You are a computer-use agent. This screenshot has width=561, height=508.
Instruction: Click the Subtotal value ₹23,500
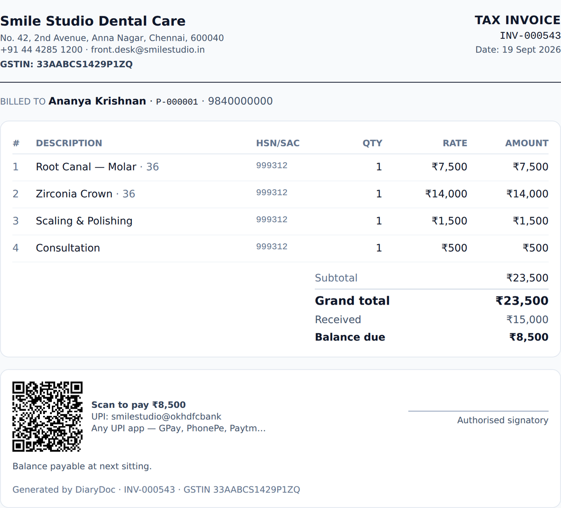click(x=527, y=278)
